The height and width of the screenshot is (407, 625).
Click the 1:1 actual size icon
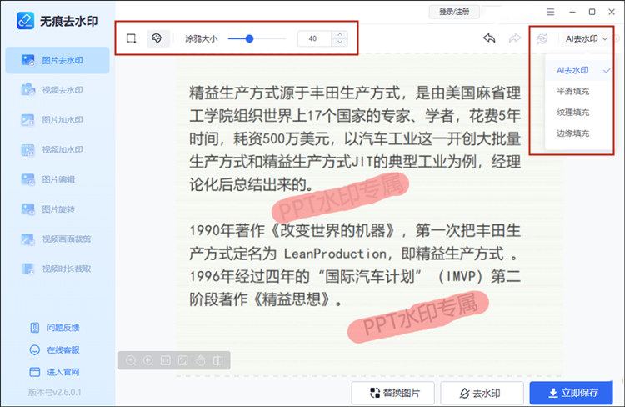click(x=166, y=361)
